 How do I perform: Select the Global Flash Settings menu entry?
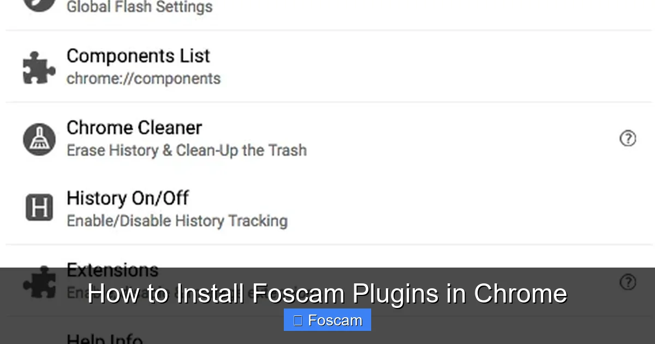[x=139, y=7]
